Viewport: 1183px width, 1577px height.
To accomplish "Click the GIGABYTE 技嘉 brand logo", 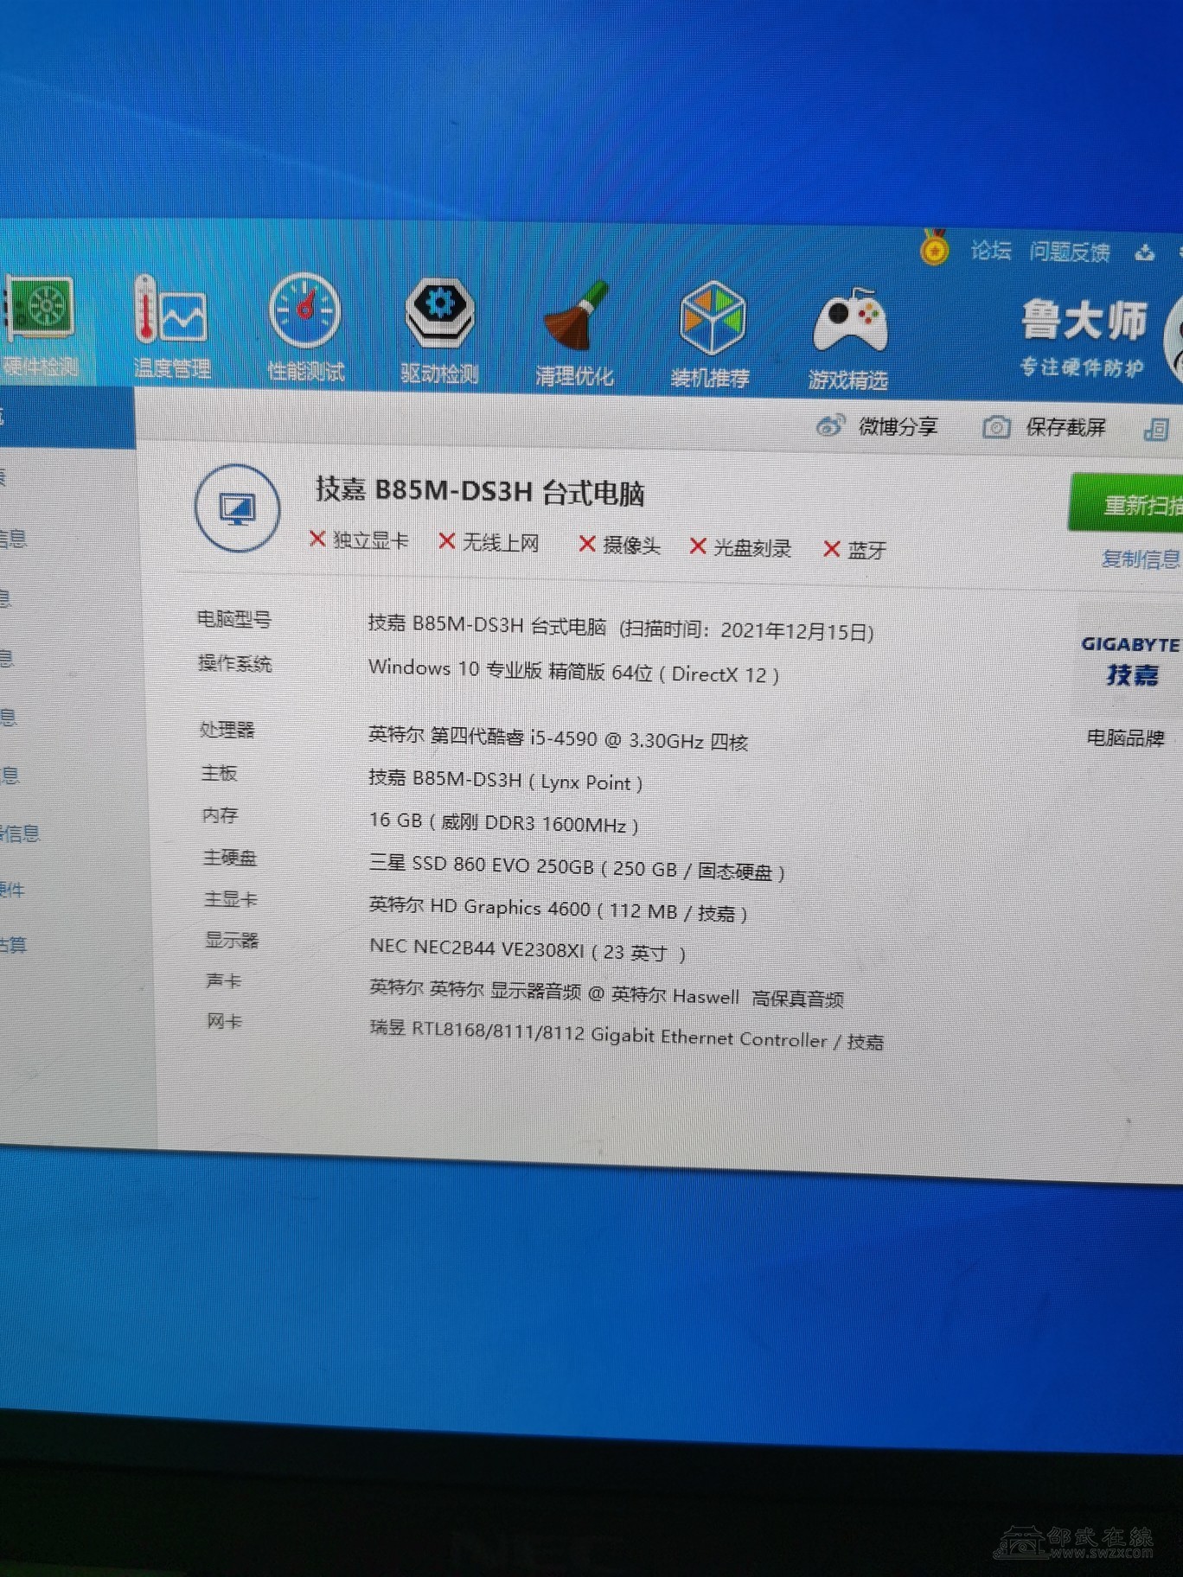I will point(1130,661).
